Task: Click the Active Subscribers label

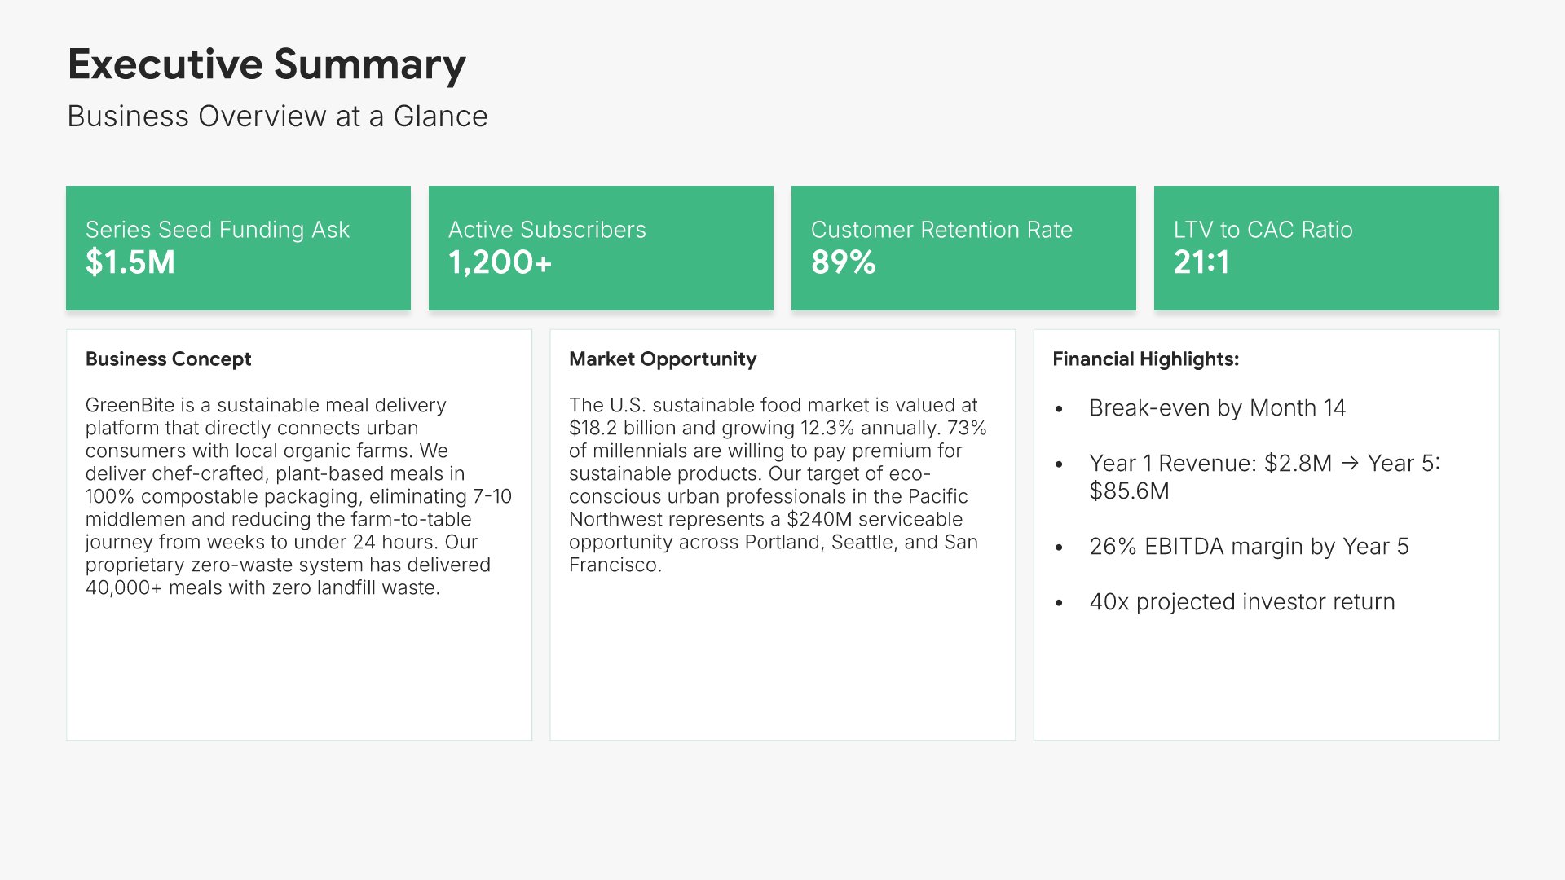Action: point(547,230)
